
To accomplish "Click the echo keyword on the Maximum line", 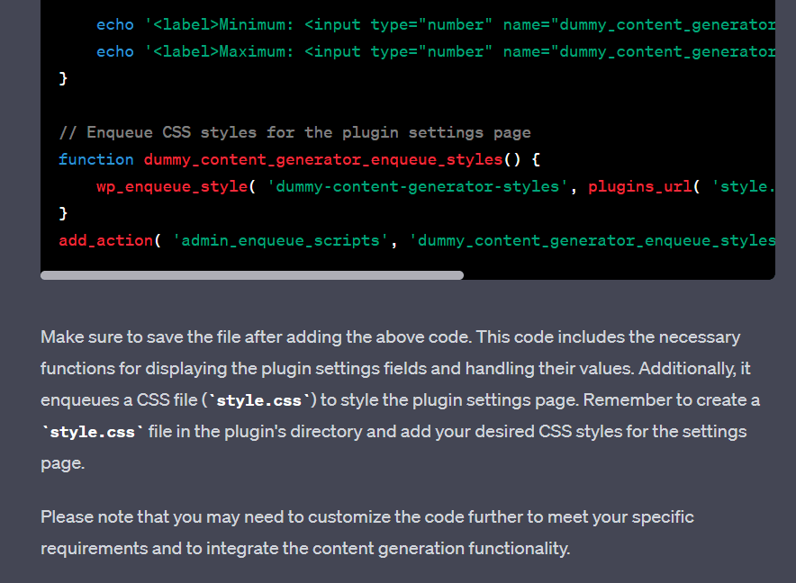I will tap(114, 51).
